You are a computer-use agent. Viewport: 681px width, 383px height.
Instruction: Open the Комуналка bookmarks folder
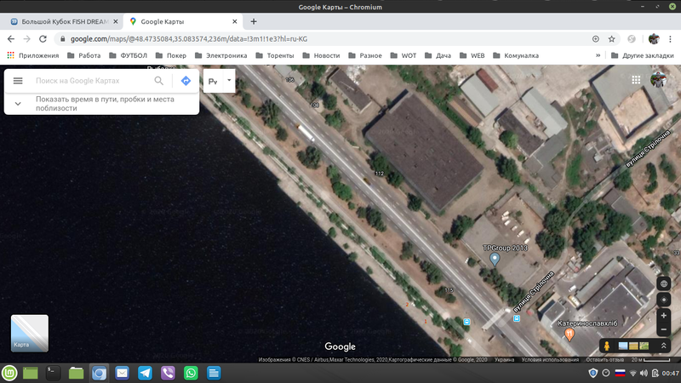pos(516,55)
